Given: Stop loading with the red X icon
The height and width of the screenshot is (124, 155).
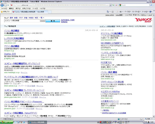Looking at the screenshot, I should click(116, 5).
